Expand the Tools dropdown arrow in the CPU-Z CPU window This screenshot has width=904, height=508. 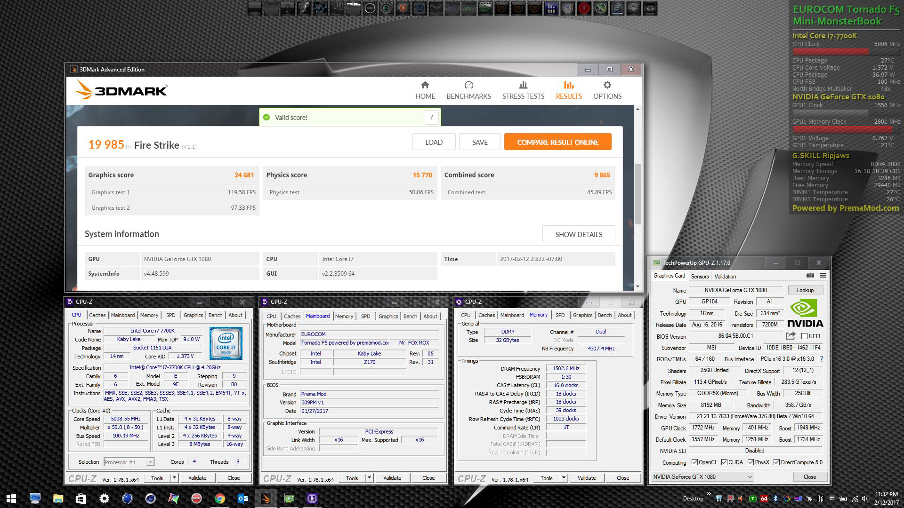click(174, 478)
